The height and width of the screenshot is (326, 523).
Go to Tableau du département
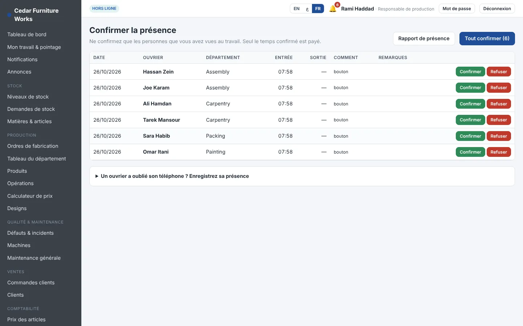37,159
